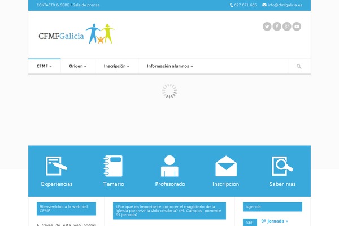Click the Saber más magnifier icon
The image size is (339, 226).
click(x=282, y=166)
